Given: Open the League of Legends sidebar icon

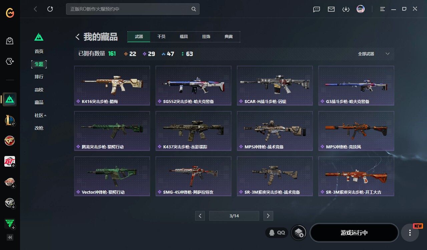Looking at the screenshot, I should [10, 120].
